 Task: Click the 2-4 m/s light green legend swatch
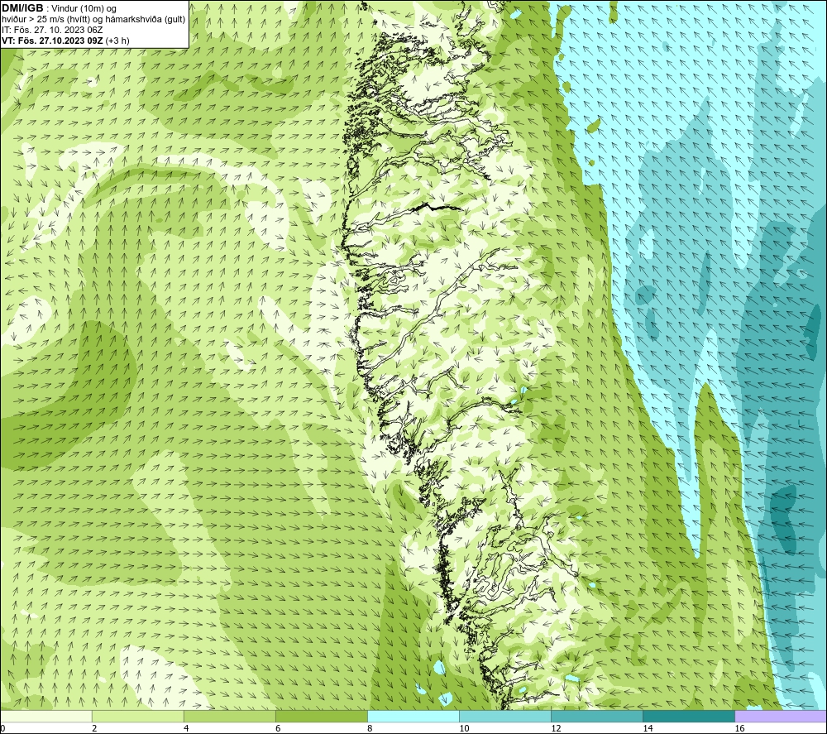pos(137,716)
